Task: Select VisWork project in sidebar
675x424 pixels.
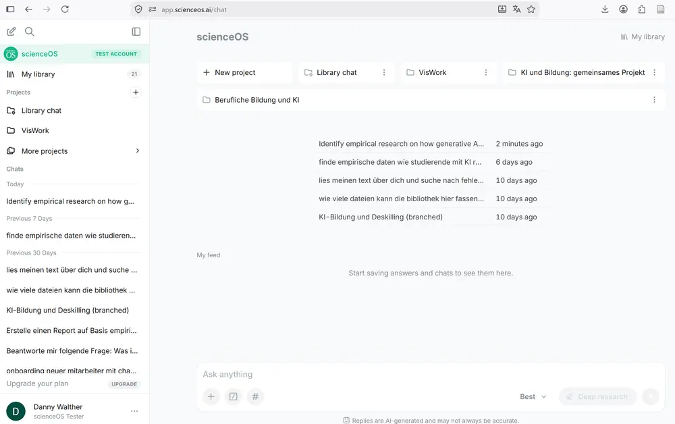Action: (74, 130)
